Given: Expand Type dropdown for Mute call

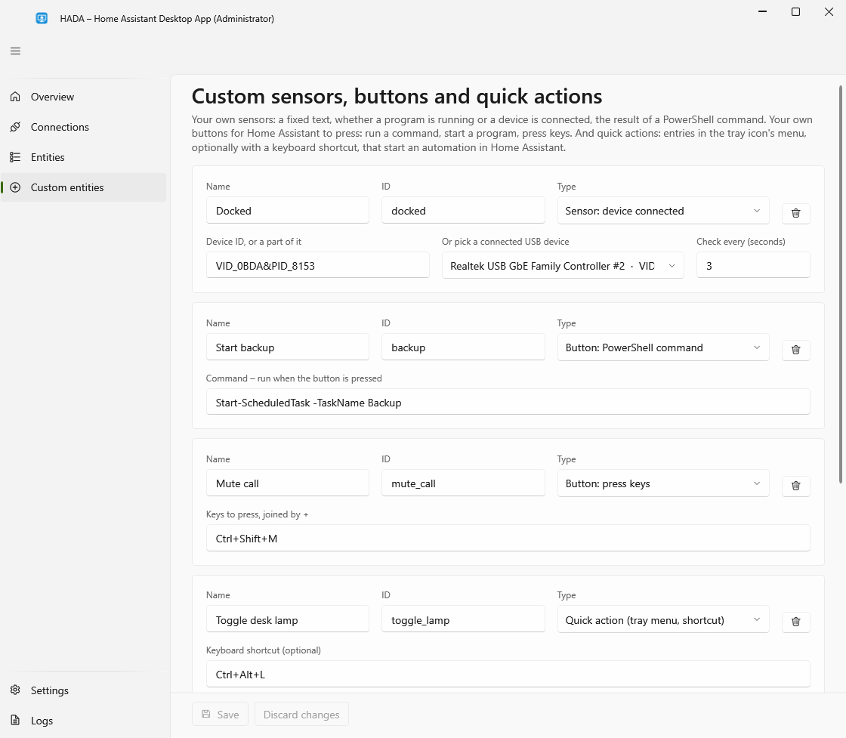Looking at the screenshot, I should click(x=663, y=484).
